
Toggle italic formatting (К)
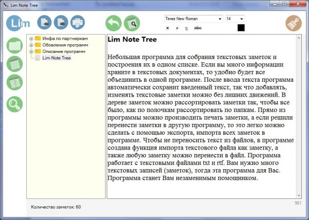coord(177,28)
